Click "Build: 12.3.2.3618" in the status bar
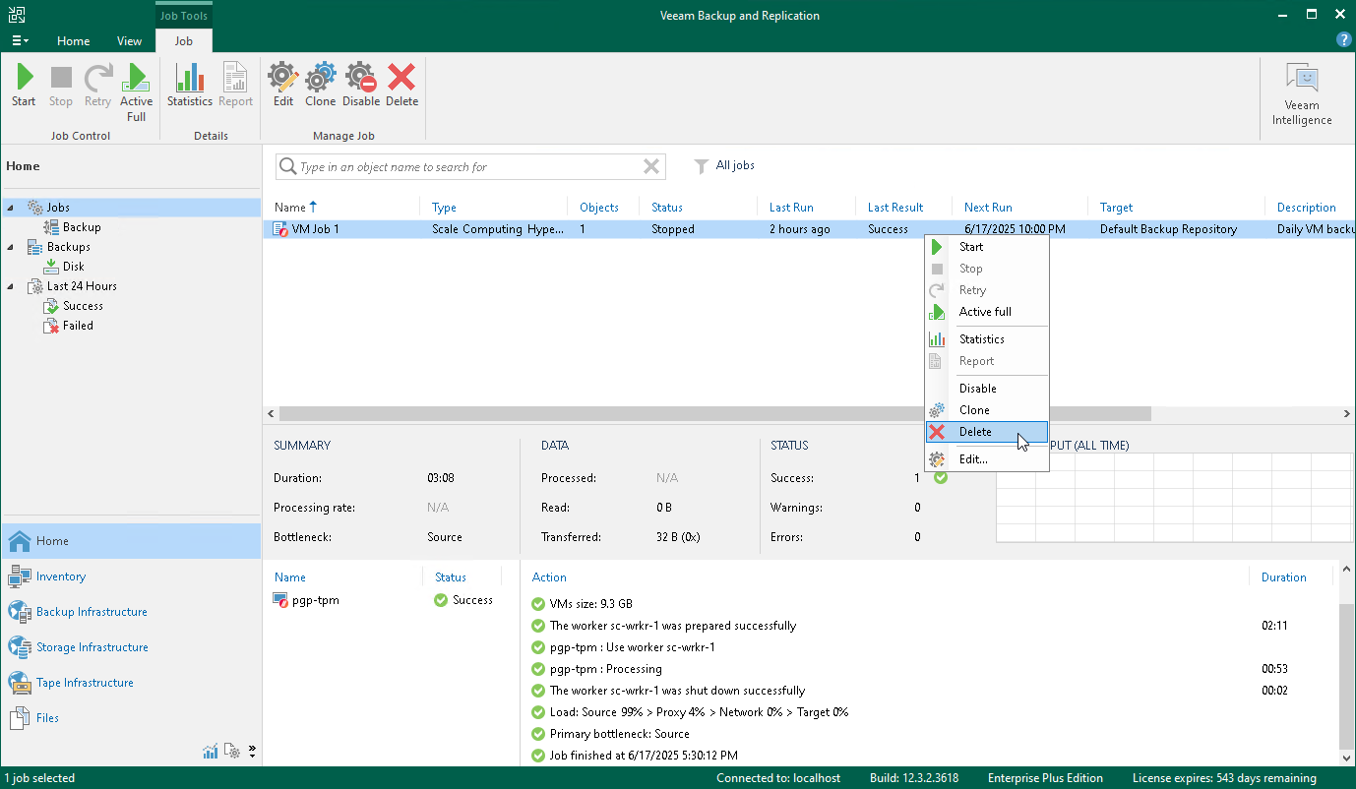1356x789 pixels. (x=914, y=778)
